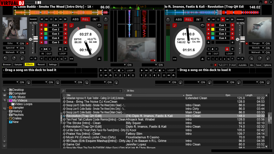The height and width of the screenshot is (154, 274).
Task: Click the right deck key lock note icon
Action: [x=175, y=25]
